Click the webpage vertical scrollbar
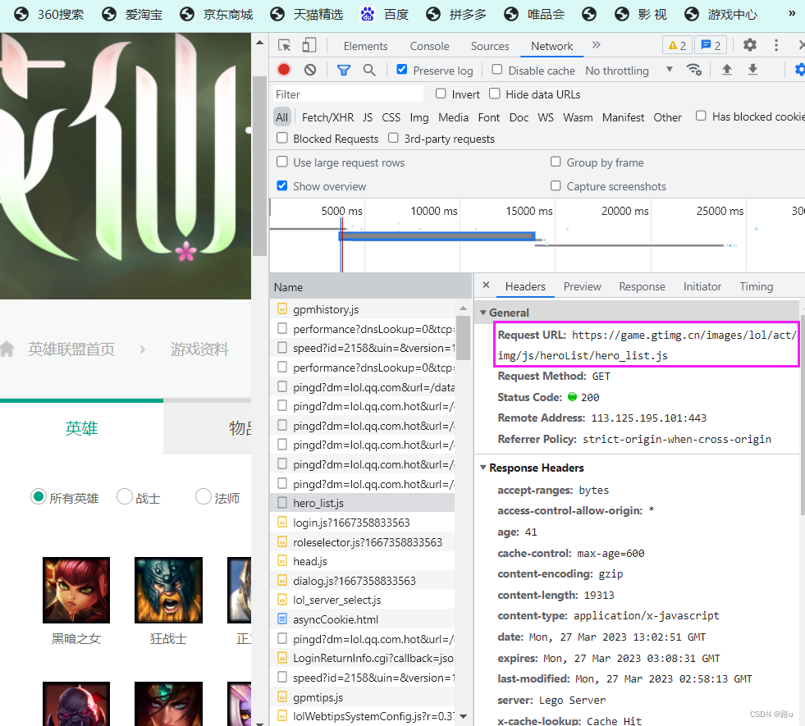The width and height of the screenshot is (805, 726). pyautogui.click(x=260, y=165)
